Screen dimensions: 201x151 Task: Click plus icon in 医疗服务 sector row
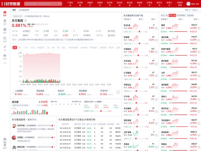199,64
